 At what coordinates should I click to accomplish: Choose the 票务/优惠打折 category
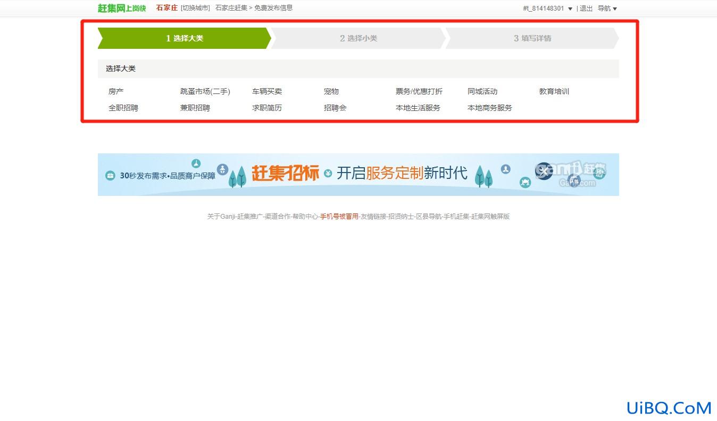(419, 91)
